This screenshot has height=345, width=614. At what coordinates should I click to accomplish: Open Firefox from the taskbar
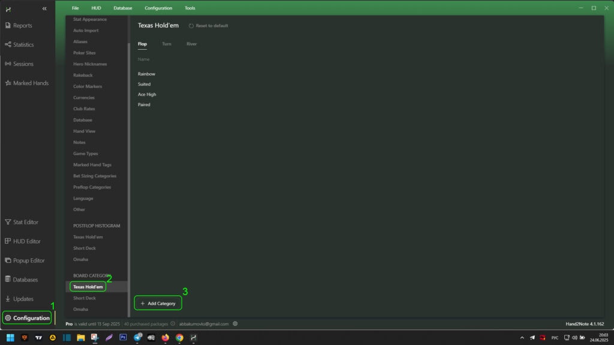pos(165,337)
